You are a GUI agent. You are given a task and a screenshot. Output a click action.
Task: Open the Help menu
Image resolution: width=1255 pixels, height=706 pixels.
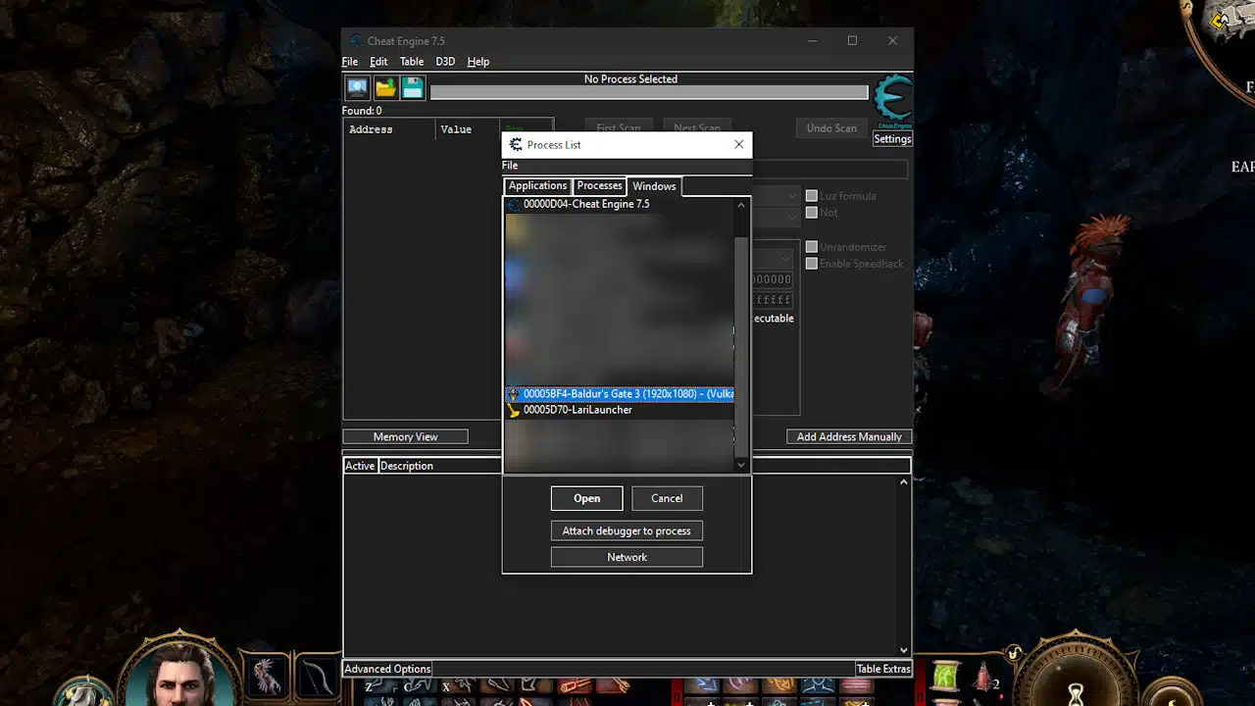pos(478,62)
